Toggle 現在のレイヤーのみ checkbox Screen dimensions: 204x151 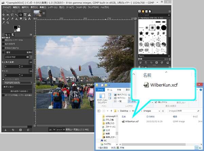[3, 40]
